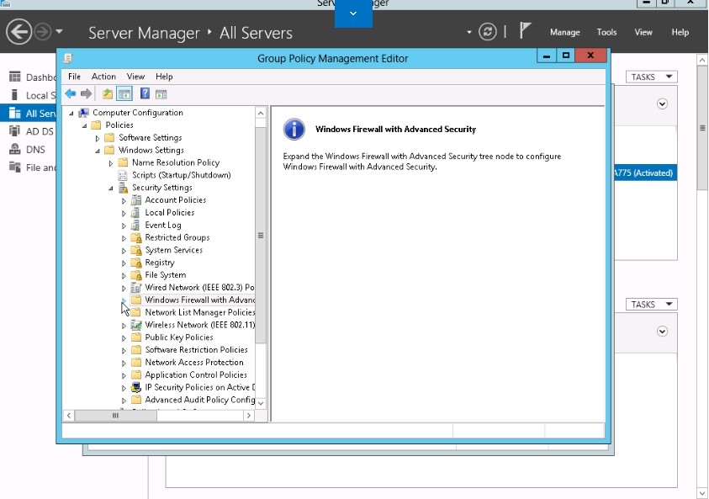Image resolution: width=709 pixels, height=499 pixels.
Task: Expand the Local Policies node
Action: tap(124, 213)
